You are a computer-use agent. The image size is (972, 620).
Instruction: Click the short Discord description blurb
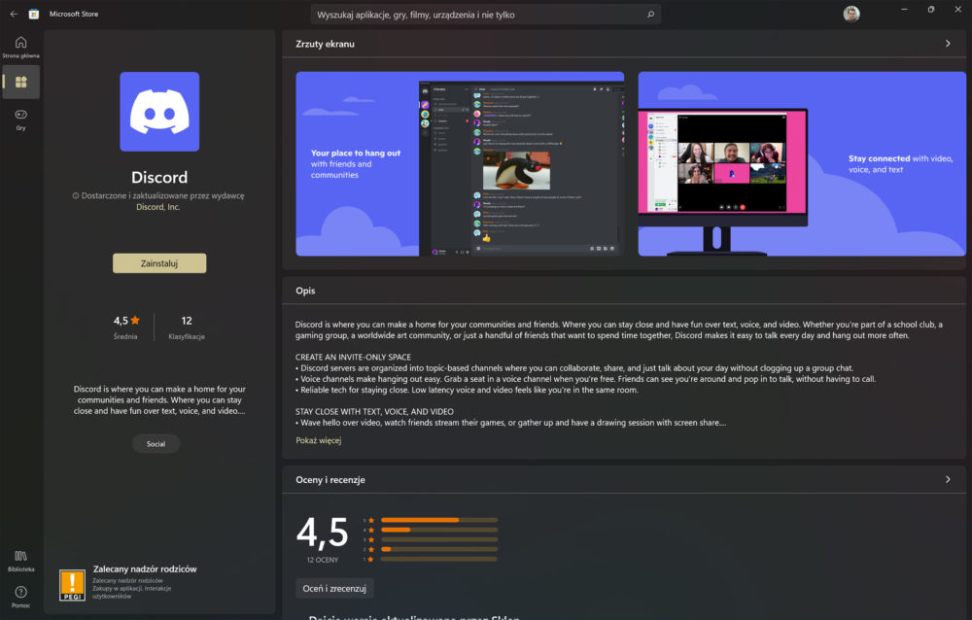point(159,400)
